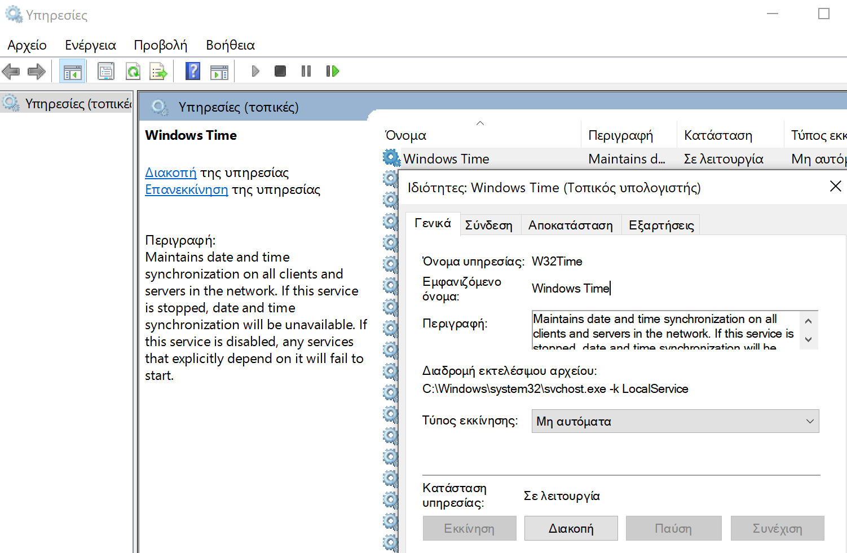
Task: Toggle the console tree visibility icon
Action: 72,70
